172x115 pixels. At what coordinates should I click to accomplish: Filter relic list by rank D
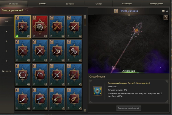[x=6, y=61]
